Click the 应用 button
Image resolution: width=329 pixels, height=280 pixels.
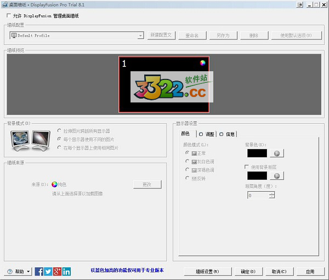pos(310,272)
